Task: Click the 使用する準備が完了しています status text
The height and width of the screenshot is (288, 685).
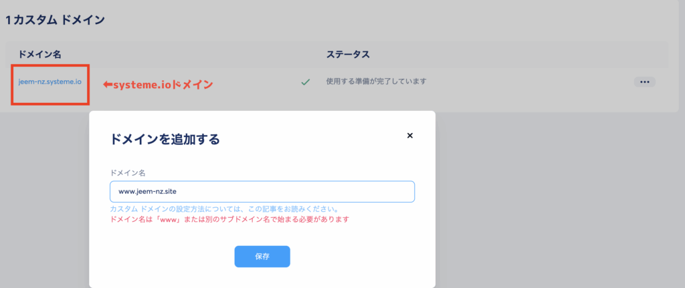Action: [376, 82]
